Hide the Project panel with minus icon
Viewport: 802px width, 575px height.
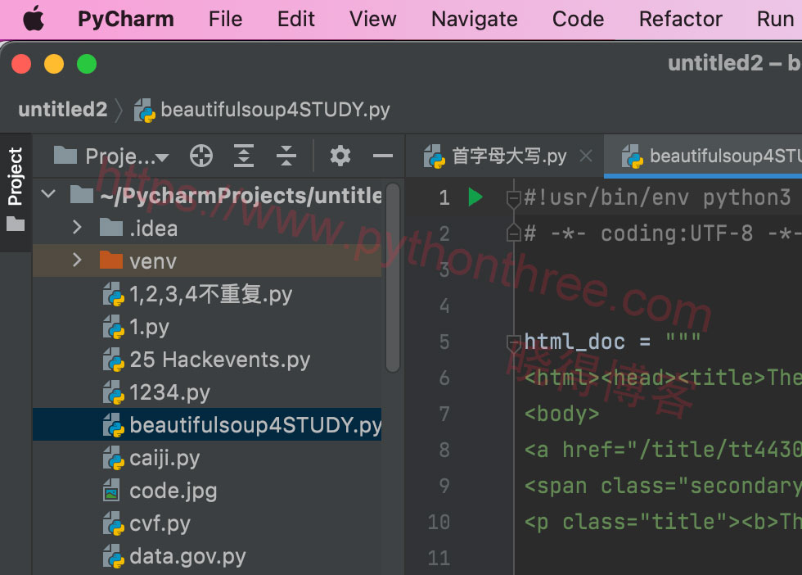click(383, 156)
